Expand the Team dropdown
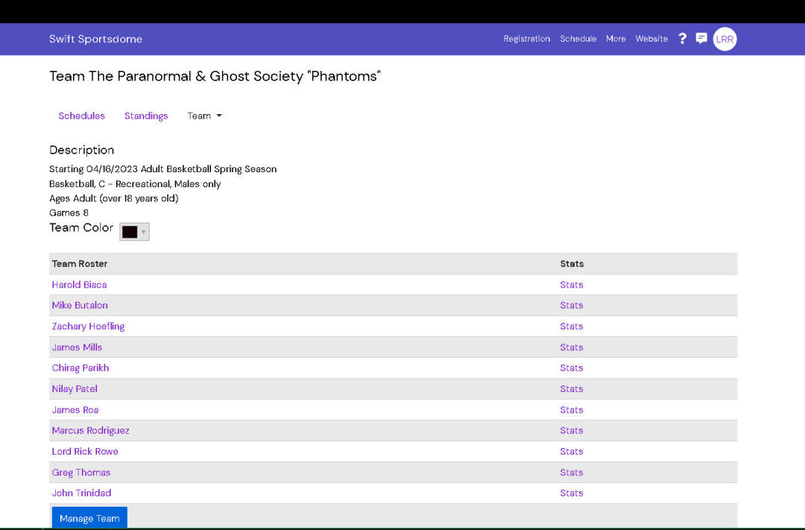Viewport: 805px width, 530px height. pos(204,116)
